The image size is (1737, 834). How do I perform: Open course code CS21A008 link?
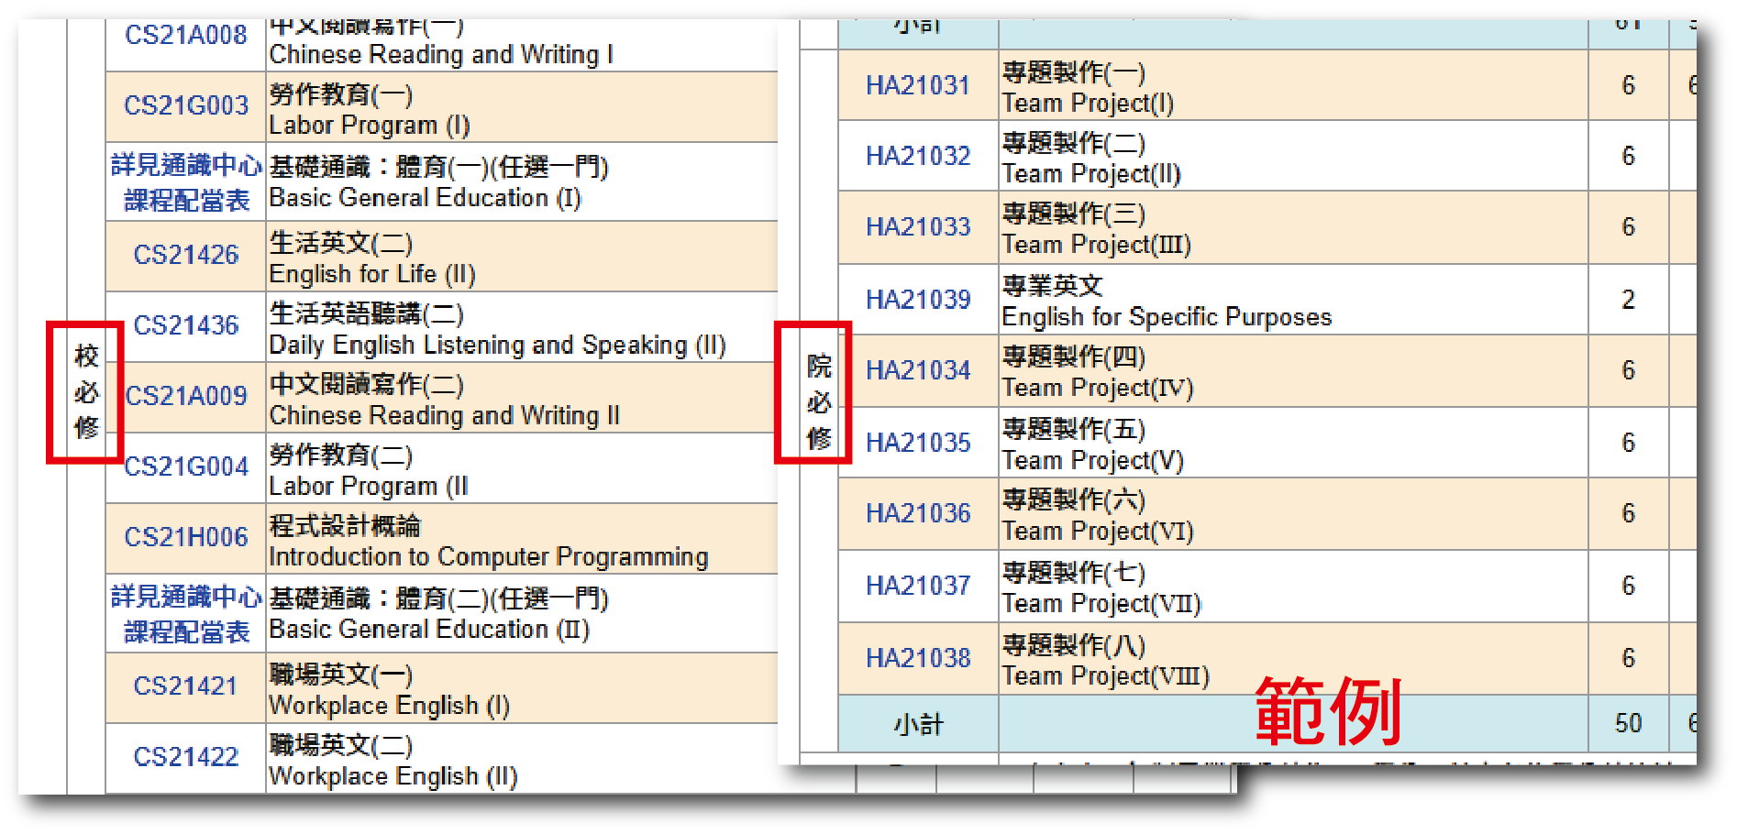[185, 35]
